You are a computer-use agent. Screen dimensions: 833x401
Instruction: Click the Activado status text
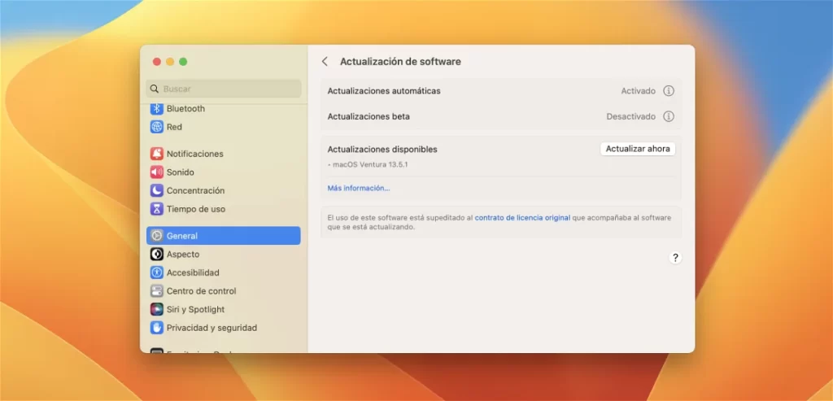click(x=638, y=91)
